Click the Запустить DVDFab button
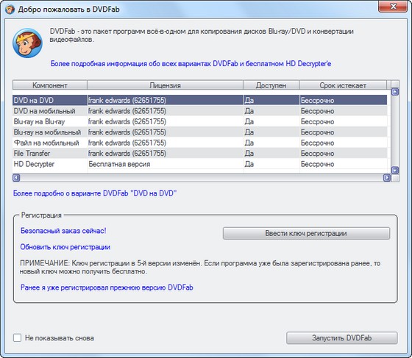 click(342, 338)
